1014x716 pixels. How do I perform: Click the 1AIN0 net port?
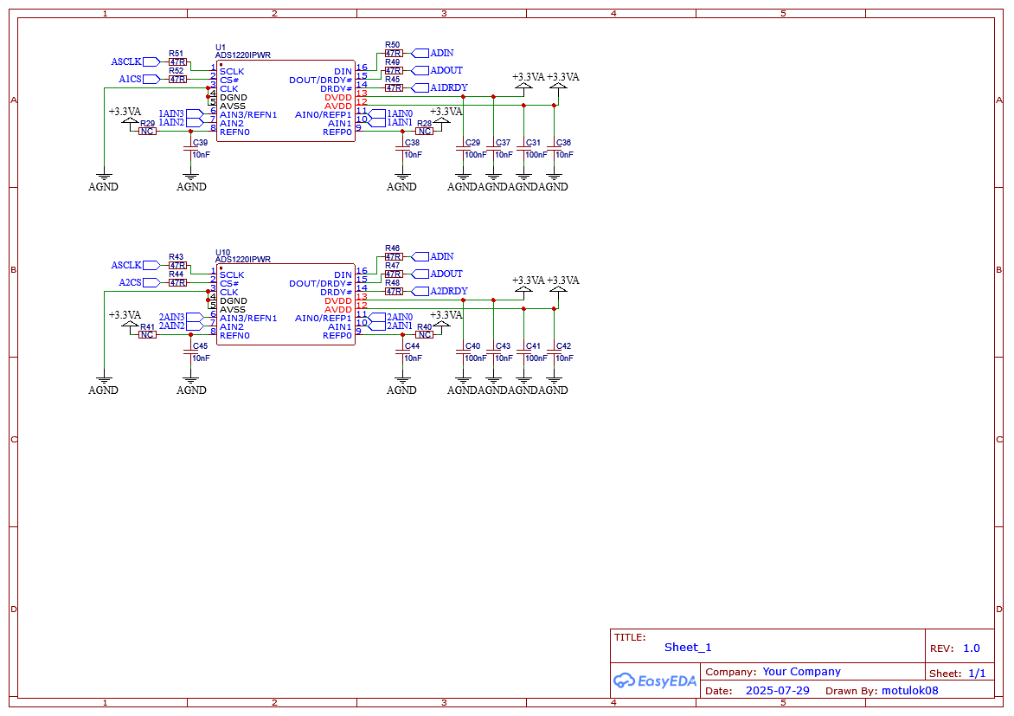390,114
